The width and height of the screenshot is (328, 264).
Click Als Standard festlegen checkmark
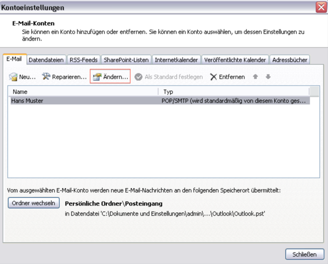pyautogui.click(x=139, y=77)
